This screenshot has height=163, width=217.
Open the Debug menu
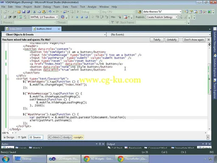(47, 7)
